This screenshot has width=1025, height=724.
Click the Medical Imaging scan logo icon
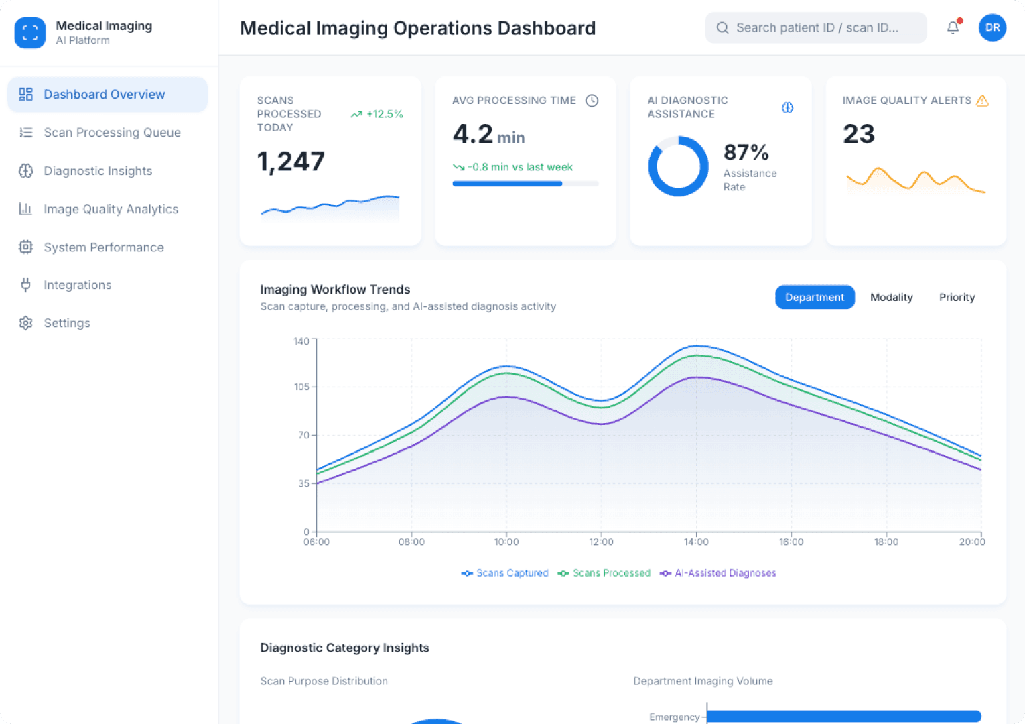click(30, 33)
